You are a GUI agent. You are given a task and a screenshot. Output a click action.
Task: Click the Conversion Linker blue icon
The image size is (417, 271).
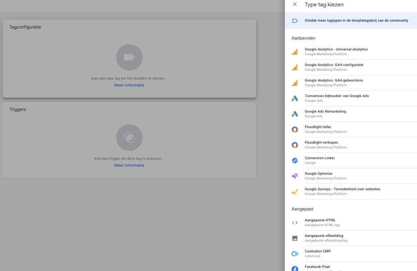tap(295, 160)
